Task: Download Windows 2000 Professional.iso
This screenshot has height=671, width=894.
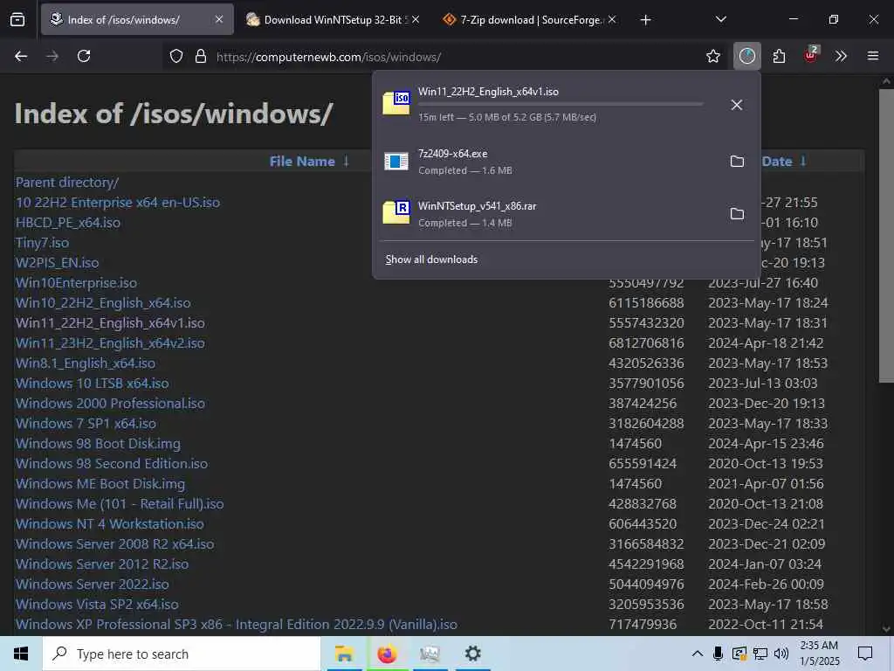Action: pyautogui.click(x=110, y=404)
